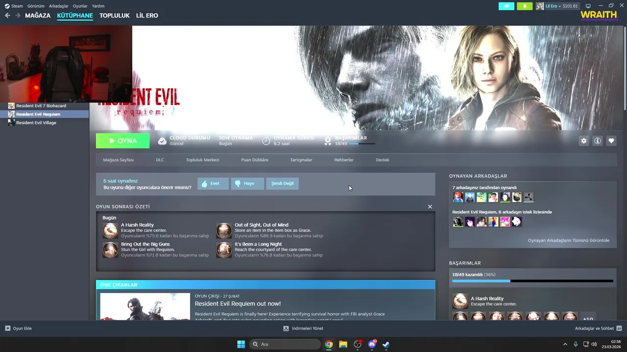Image resolution: width=627 pixels, height=352 pixels.
Task: Open the LİL ERO profile tab
Action: tap(147, 16)
